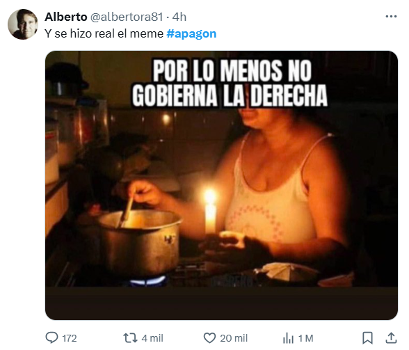Click the display name Alberto
This screenshot has height=350, width=409.
click(65, 17)
